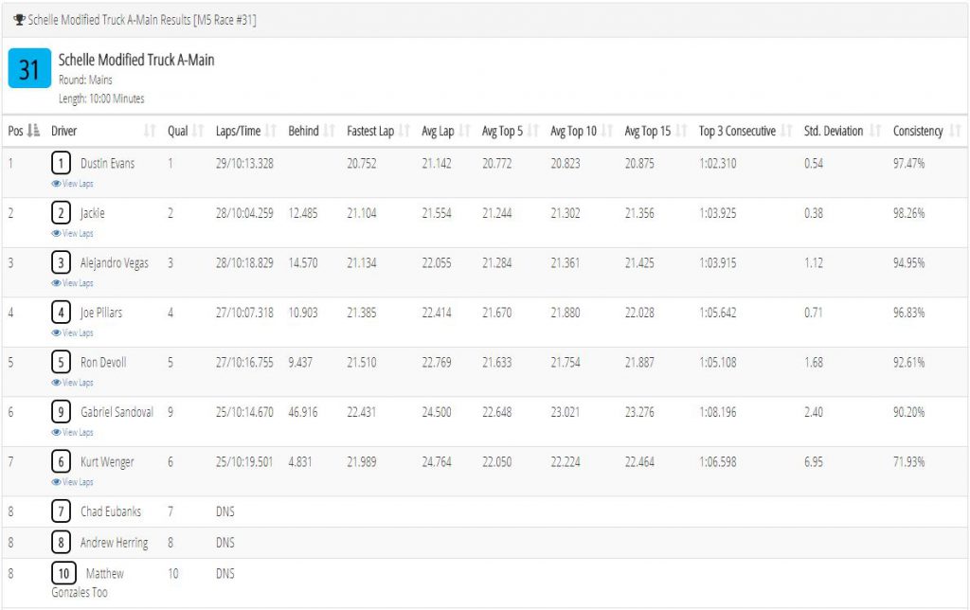Click Round: Mains text

click(85, 80)
